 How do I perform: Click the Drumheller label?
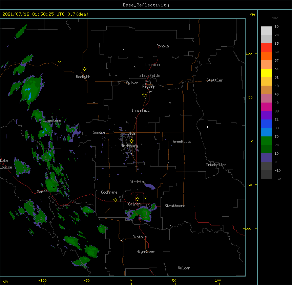[x=216, y=165]
